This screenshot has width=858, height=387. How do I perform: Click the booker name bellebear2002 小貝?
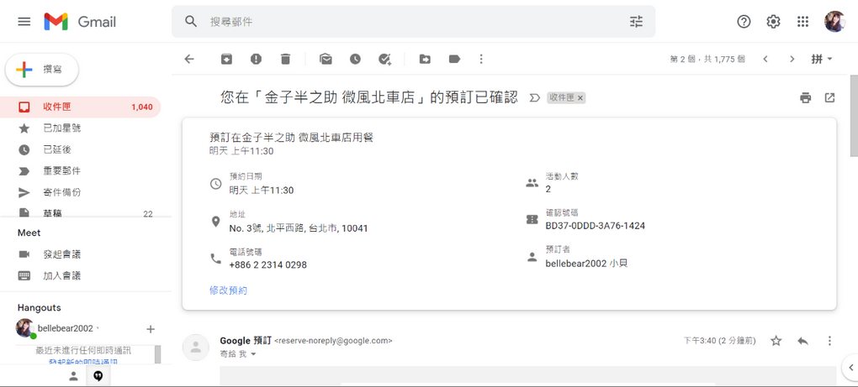pyautogui.click(x=586, y=263)
